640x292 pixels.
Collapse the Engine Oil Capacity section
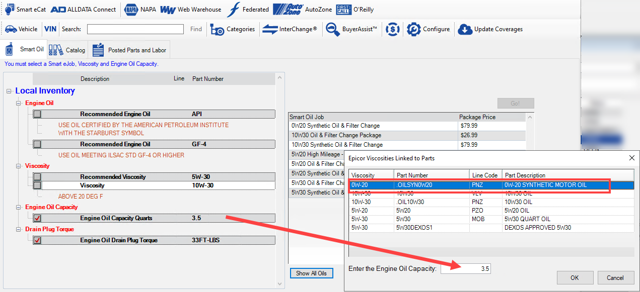(19, 207)
